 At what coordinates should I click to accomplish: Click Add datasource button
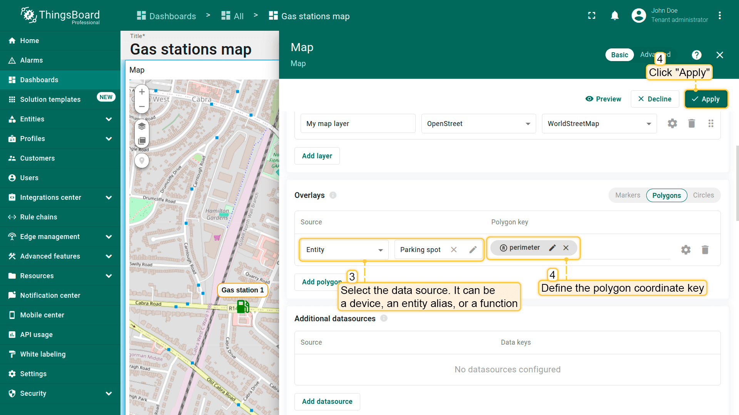(327, 402)
